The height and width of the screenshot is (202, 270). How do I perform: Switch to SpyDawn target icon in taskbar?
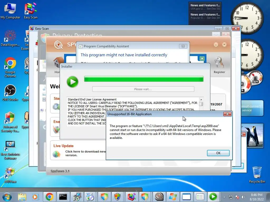pyautogui.click(x=159, y=197)
